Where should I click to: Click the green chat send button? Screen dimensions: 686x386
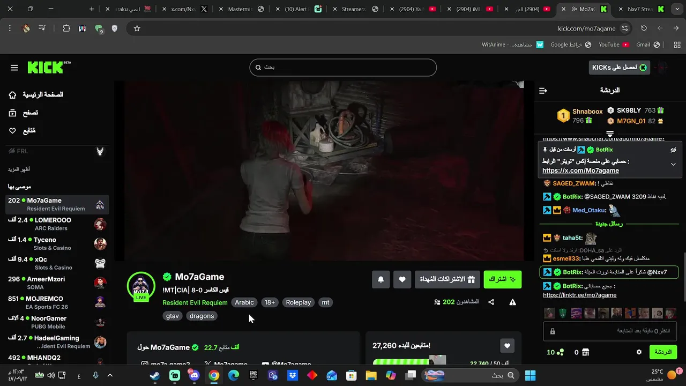(x=663, y=352)
